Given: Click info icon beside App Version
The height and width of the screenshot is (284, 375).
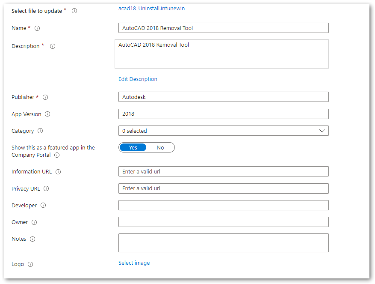Looking at the screenshot, I should 47,114.
